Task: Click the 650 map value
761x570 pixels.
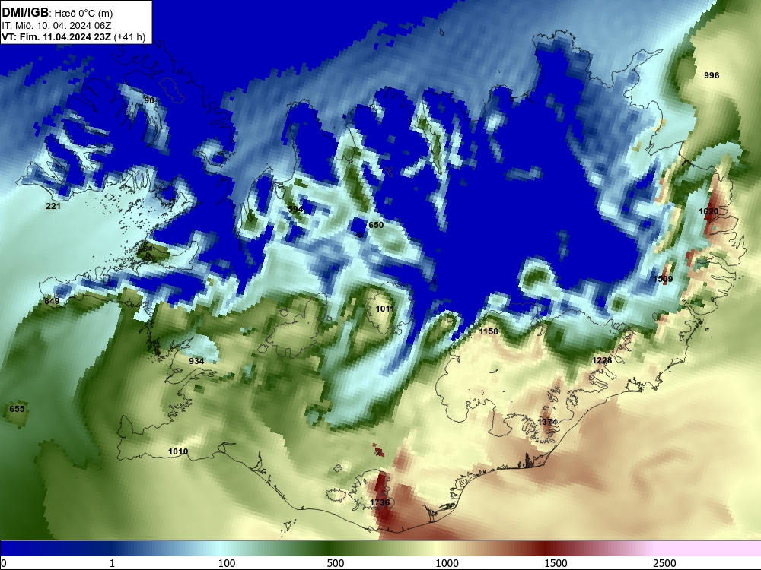Action: click(x=376, y=225)
